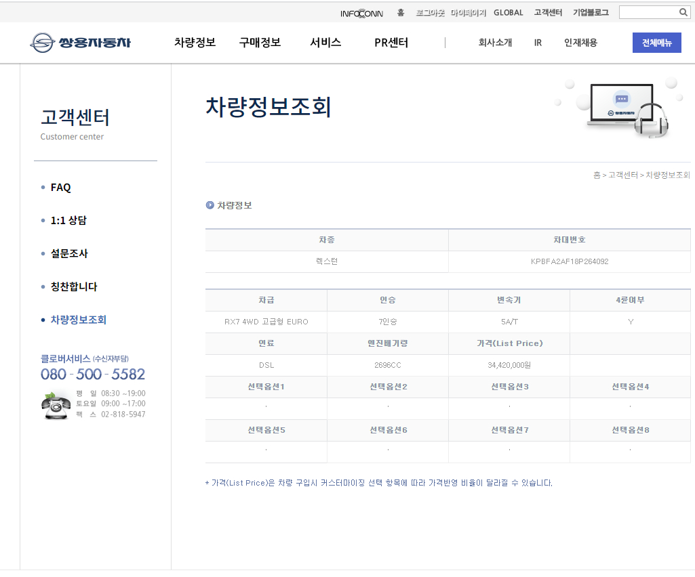Click the large 차량정보조회 page title
This screenshot has height=577, width=695.
pyautogui.click(x=268, y=107)
